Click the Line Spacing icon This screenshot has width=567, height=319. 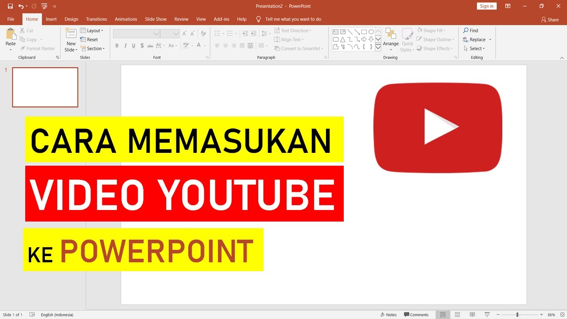pyautogui.click(x=264, y=34)
